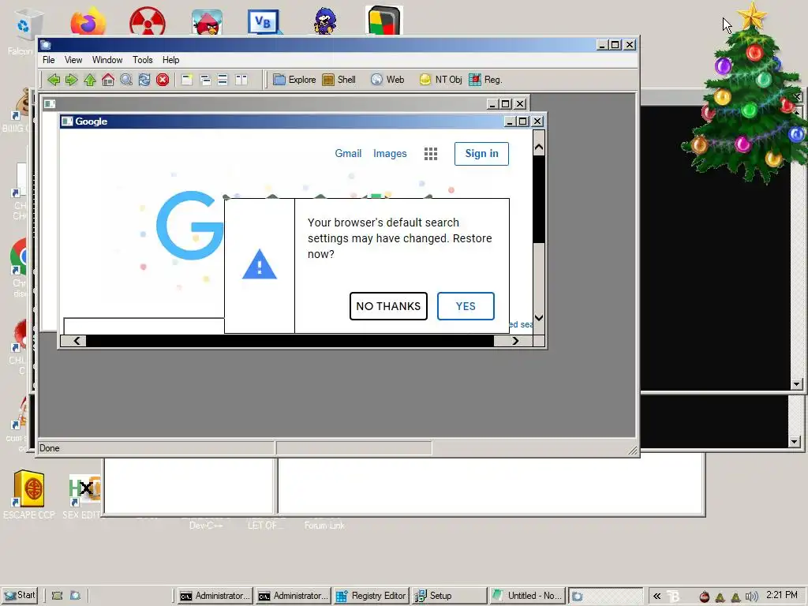
Task: Click the second quick launch icon beside Start
Action: coord(75,596)
